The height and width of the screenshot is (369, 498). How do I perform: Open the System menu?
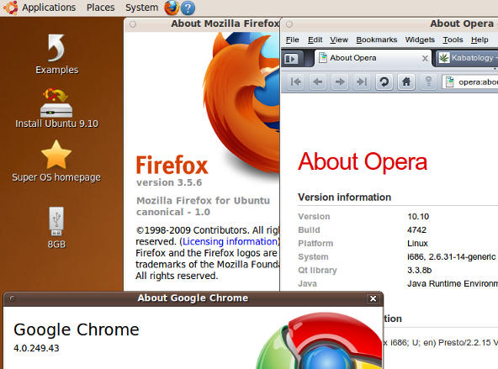(x=141, y=8)
